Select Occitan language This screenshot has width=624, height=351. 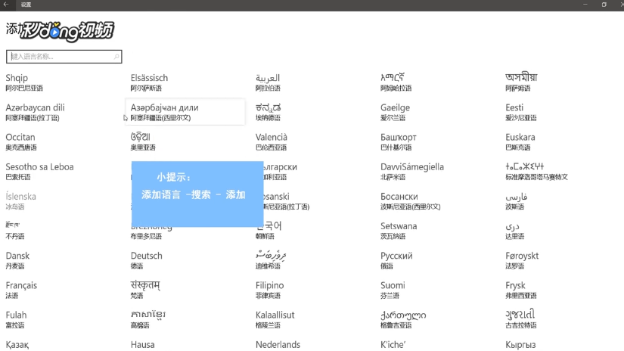click(21, 141)
